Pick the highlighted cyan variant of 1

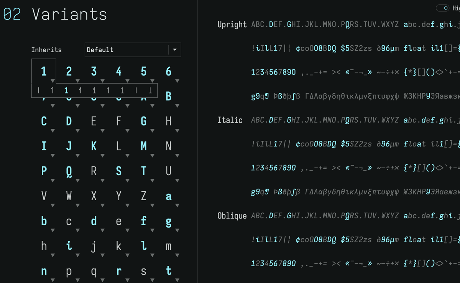pyautogui.click(x=66, y=91)
